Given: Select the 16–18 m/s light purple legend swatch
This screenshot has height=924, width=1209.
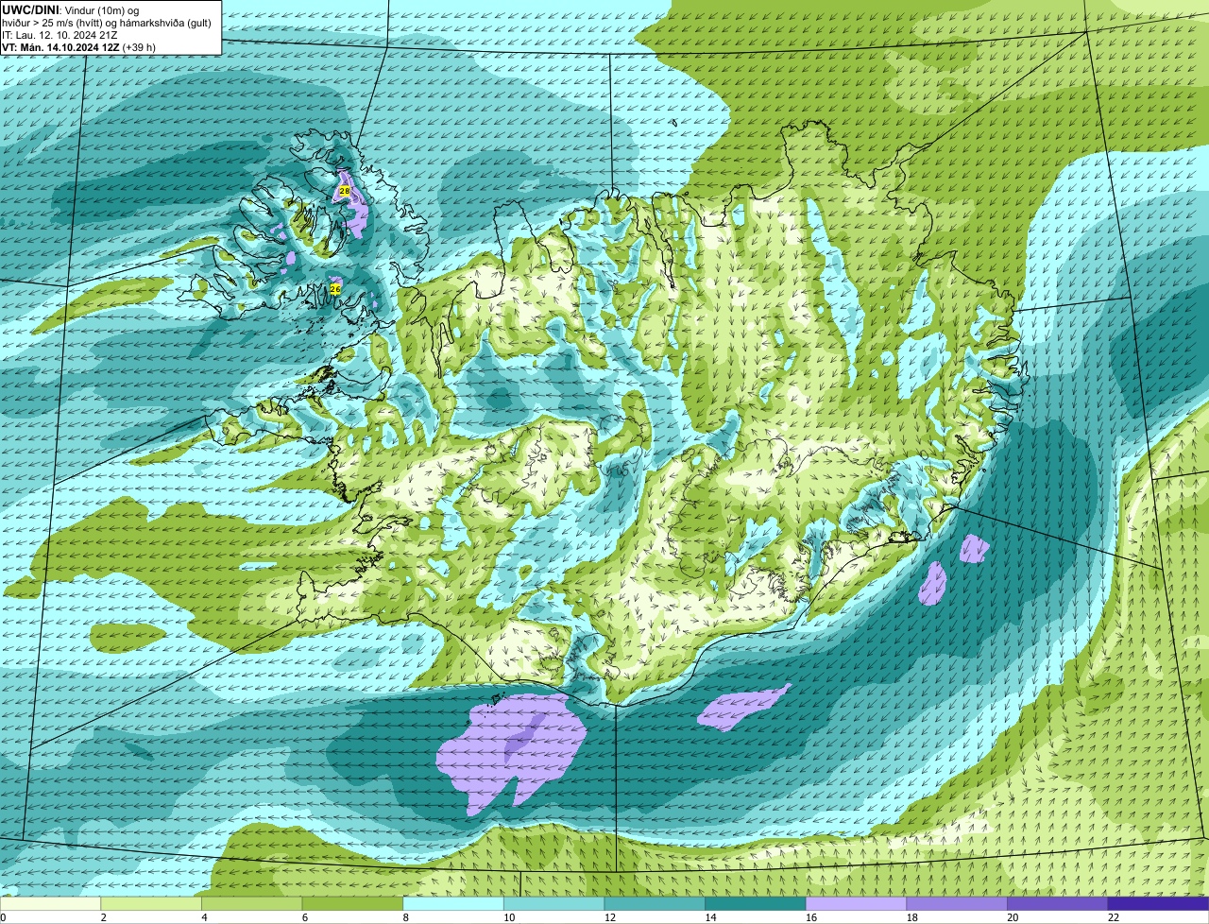Looking at the screenshot, I should 856,904.
